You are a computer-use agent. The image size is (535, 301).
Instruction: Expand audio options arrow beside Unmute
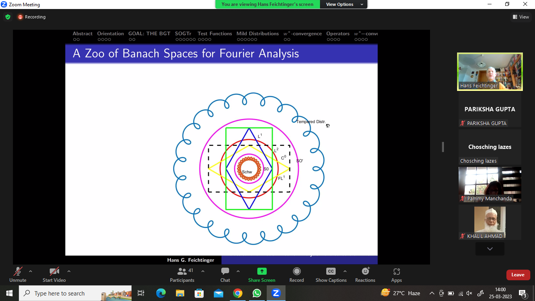click(31, 271)
